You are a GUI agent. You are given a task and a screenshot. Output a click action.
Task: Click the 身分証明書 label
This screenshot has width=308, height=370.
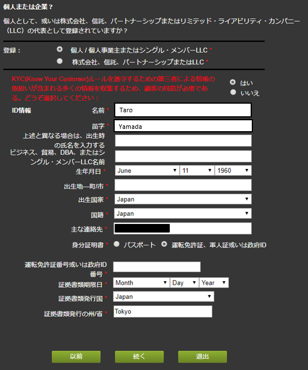click(x=88, y=245)
